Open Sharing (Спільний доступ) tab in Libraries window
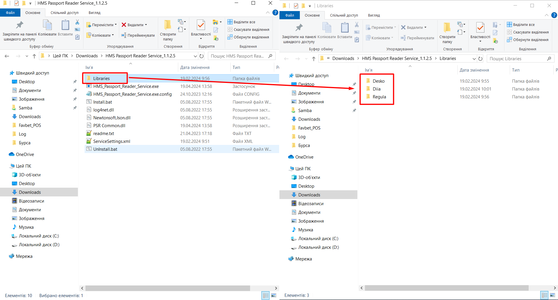The width and height of the screenshot is (558, 300). point(344,15)
